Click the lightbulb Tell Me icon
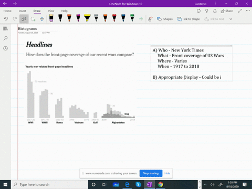The image size is (252, 189). [x=207, y=11]
